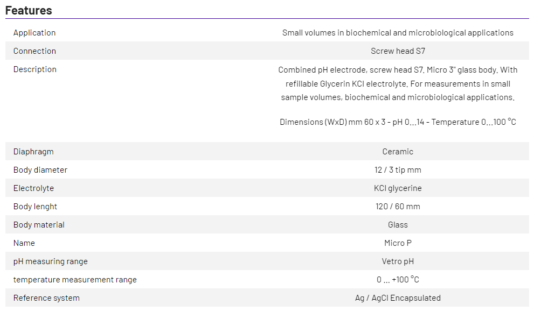Image resolution: width=534 pixels, height=312 pixels.
Task: Click the Features heading
Action: tap(29, 10)
